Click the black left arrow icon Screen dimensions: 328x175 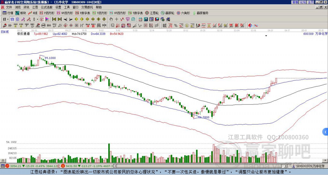point(65,19)
